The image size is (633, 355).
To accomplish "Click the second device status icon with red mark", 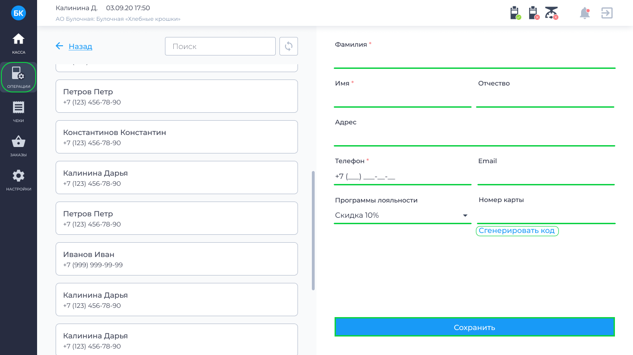I will 534,13.
